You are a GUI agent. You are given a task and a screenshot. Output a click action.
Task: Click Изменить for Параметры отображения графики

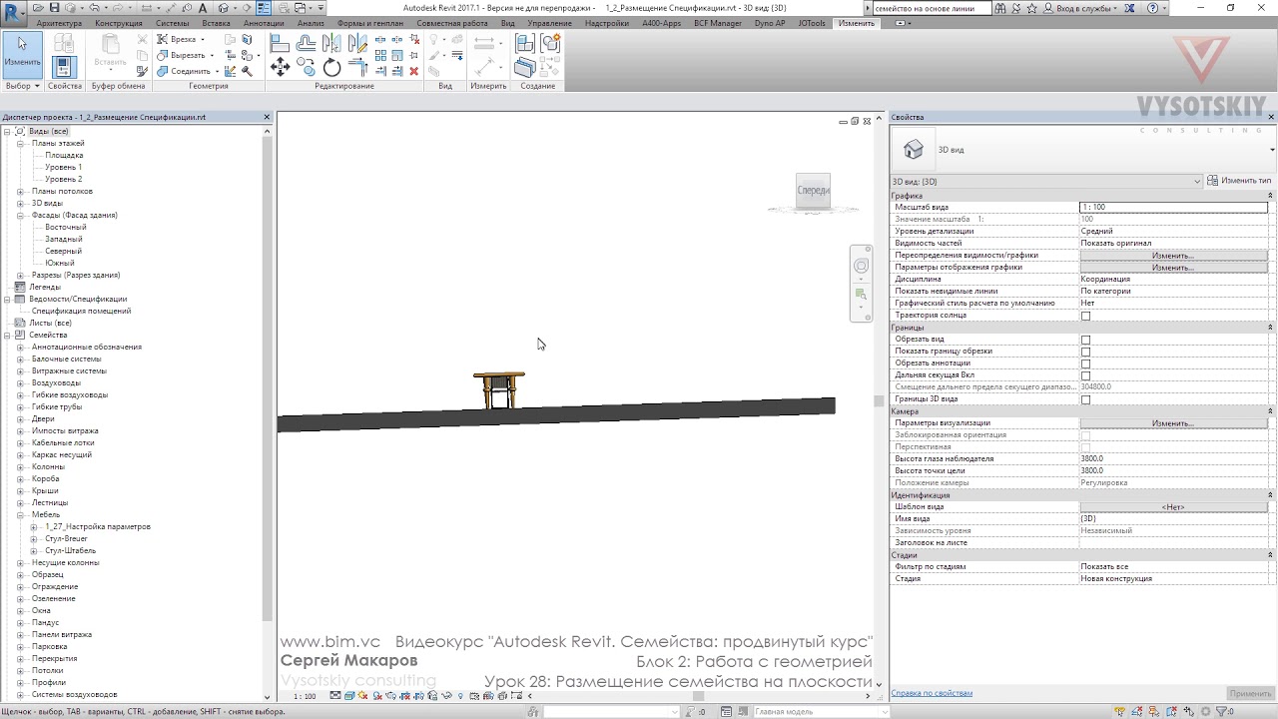point(1173,268)
